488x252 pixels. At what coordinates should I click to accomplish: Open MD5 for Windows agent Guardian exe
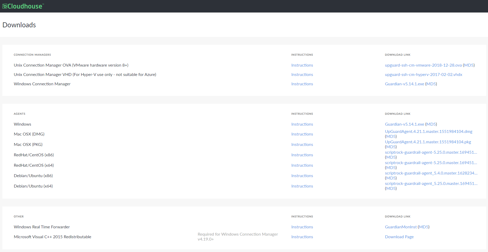431,124
